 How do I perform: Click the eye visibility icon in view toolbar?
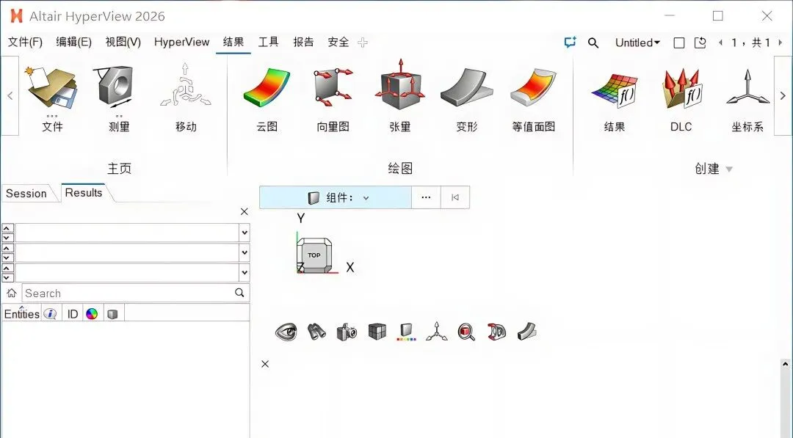click(x=286, y=332)
